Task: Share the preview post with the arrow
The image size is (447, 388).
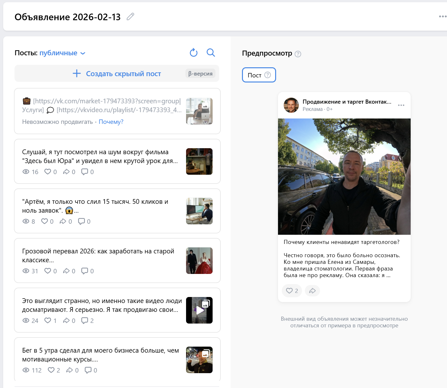Action: (x=312, y=291)
